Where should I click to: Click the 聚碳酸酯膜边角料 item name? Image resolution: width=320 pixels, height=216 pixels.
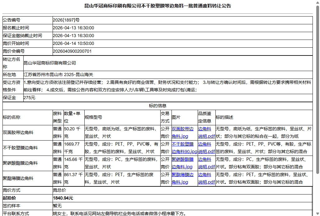[x=20, y=163]
